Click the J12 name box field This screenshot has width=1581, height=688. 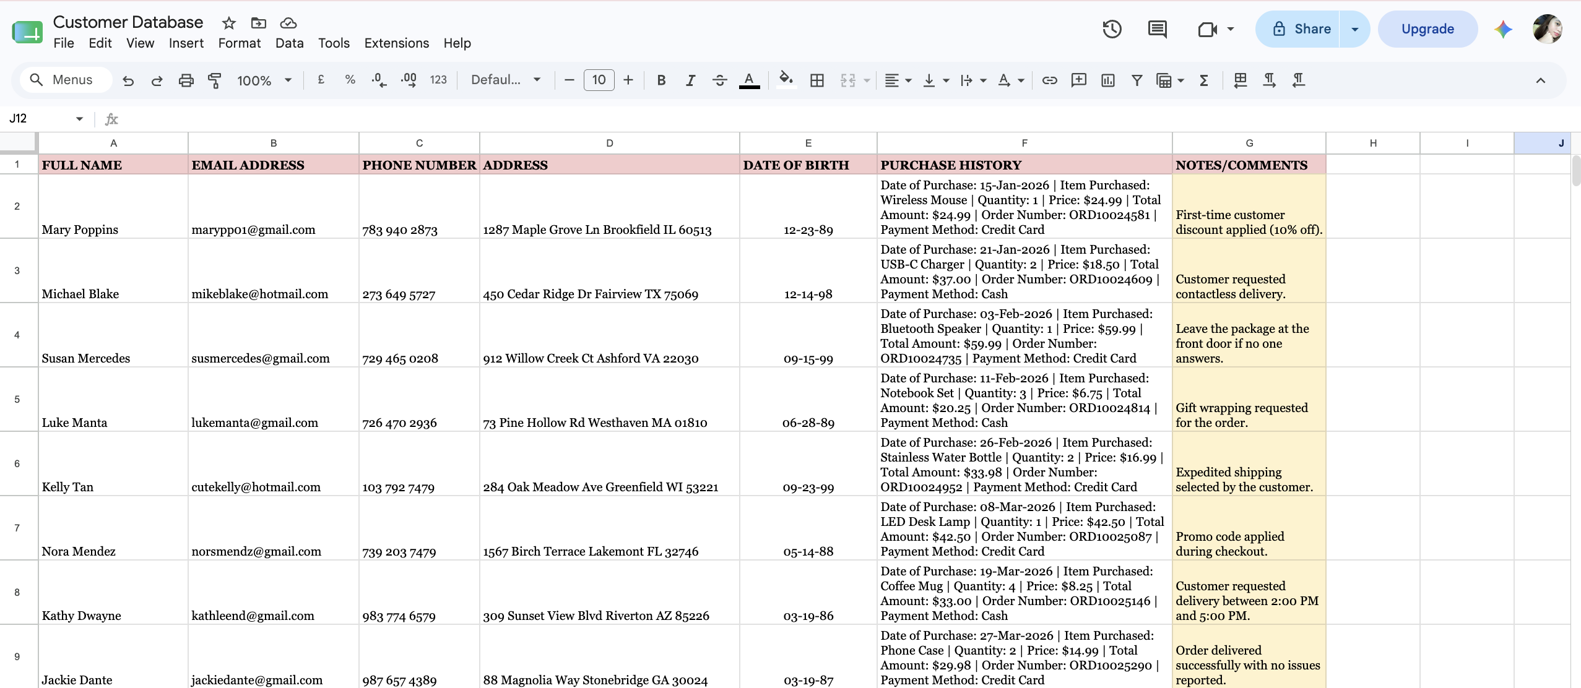pos(46,119)
